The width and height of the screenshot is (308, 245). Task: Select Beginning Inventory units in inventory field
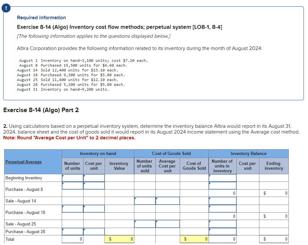pos(223,178)
